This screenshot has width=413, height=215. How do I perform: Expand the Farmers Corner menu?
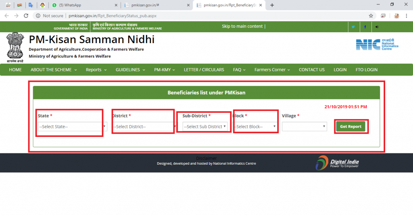(x=272, y=70)
